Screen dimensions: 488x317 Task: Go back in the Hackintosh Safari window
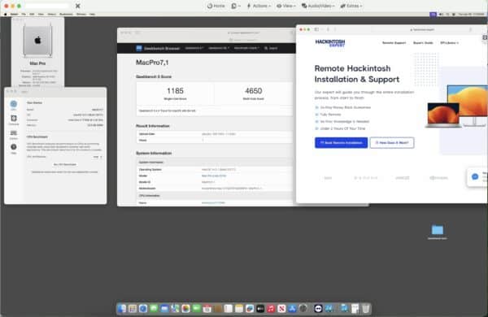[328, 29]
